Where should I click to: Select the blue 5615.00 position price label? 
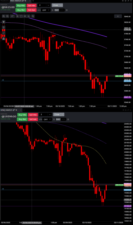coord(127,81)
